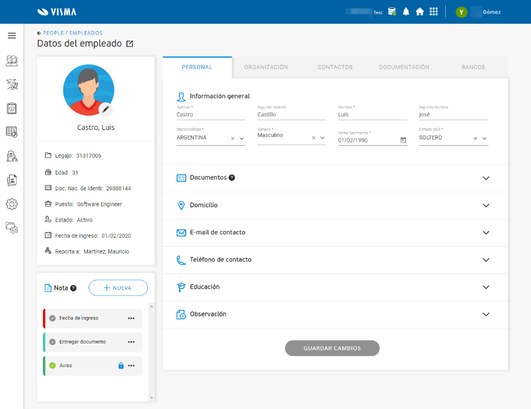The width and height of the screenshot is (531, 409).
Task: Expand the Domicilio section
Action: point(486,205)
